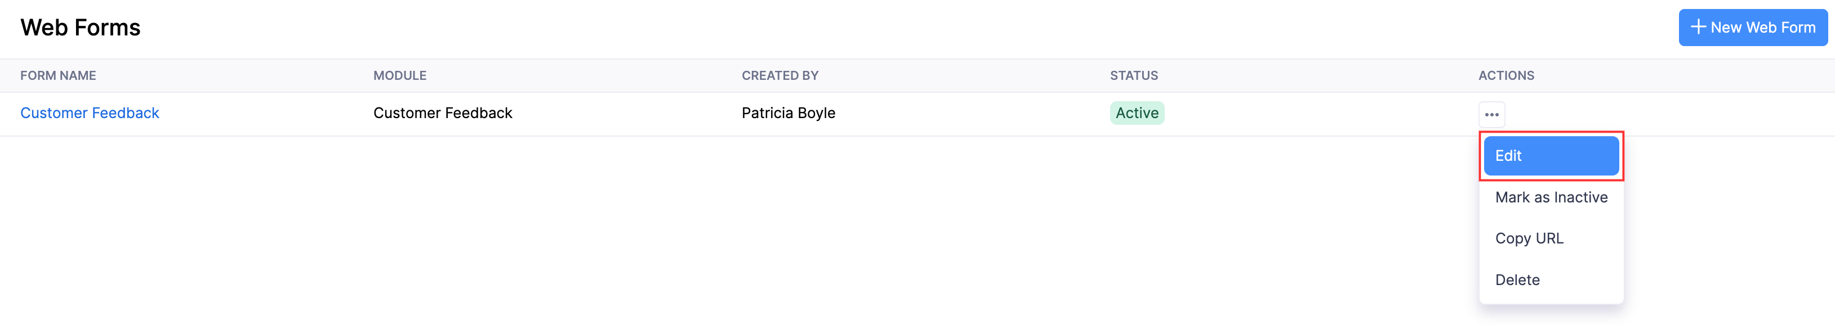The width and height of the screenshot is (1835, 325).
Task: Click the Customer Feedback module cell
Action: click(x=442, y=112)
